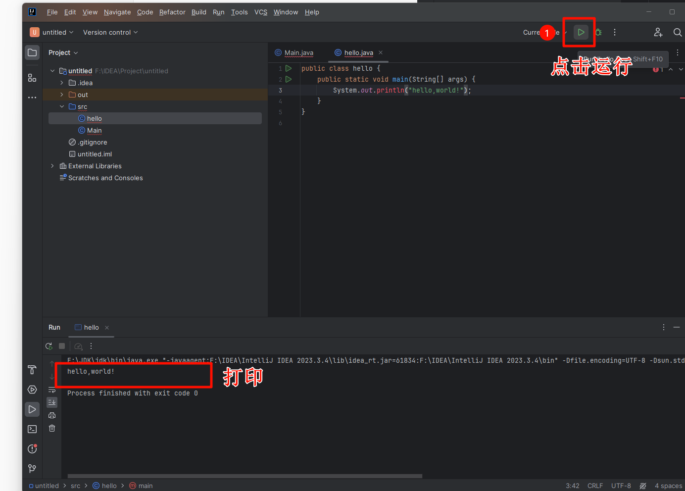
Task: Open the Version control dropdown
Action: [110, 32]
